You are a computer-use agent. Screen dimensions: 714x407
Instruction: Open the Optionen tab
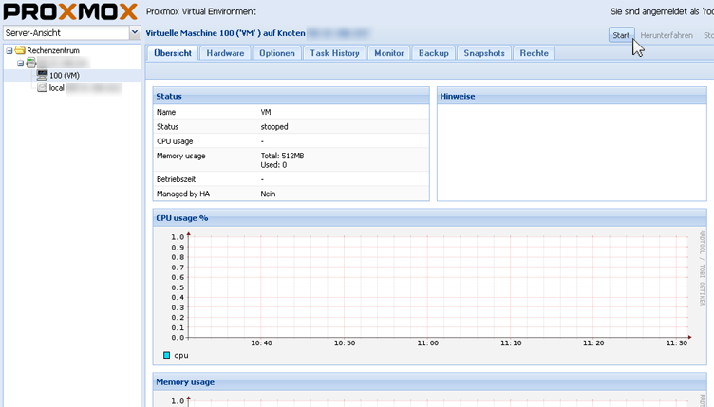pyautogui.click(x=277, y=53)
